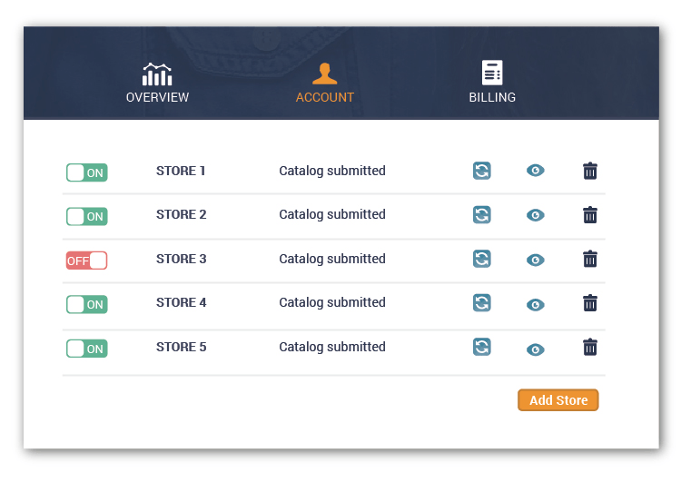Switch off Store 4 toggle
Viewport: 681px width, 482px height.
click(87, 304)
